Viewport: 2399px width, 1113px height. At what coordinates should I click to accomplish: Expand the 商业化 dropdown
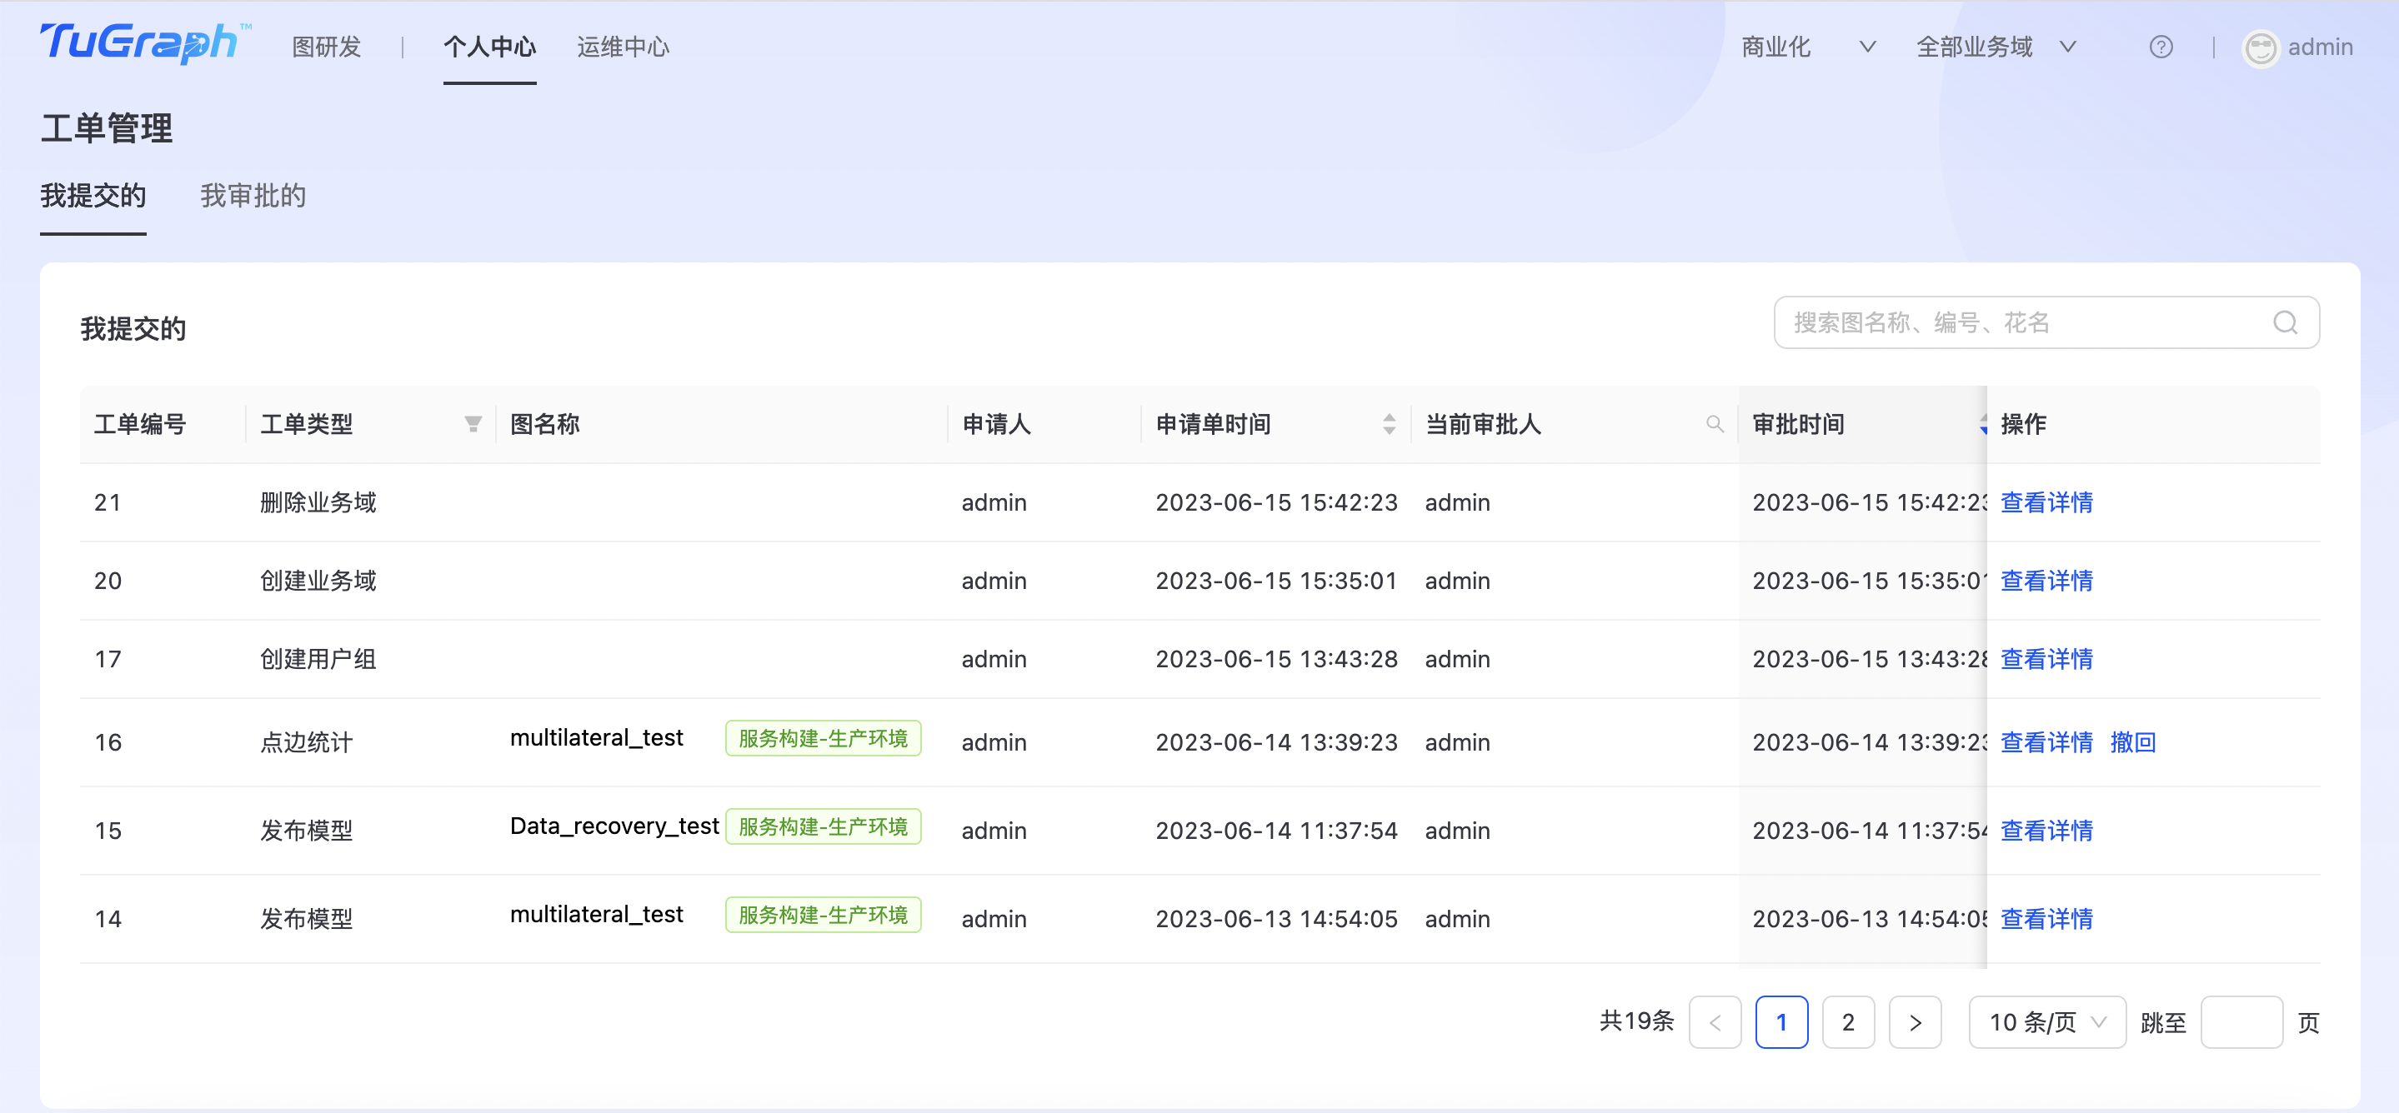(x=1809, y=47)
